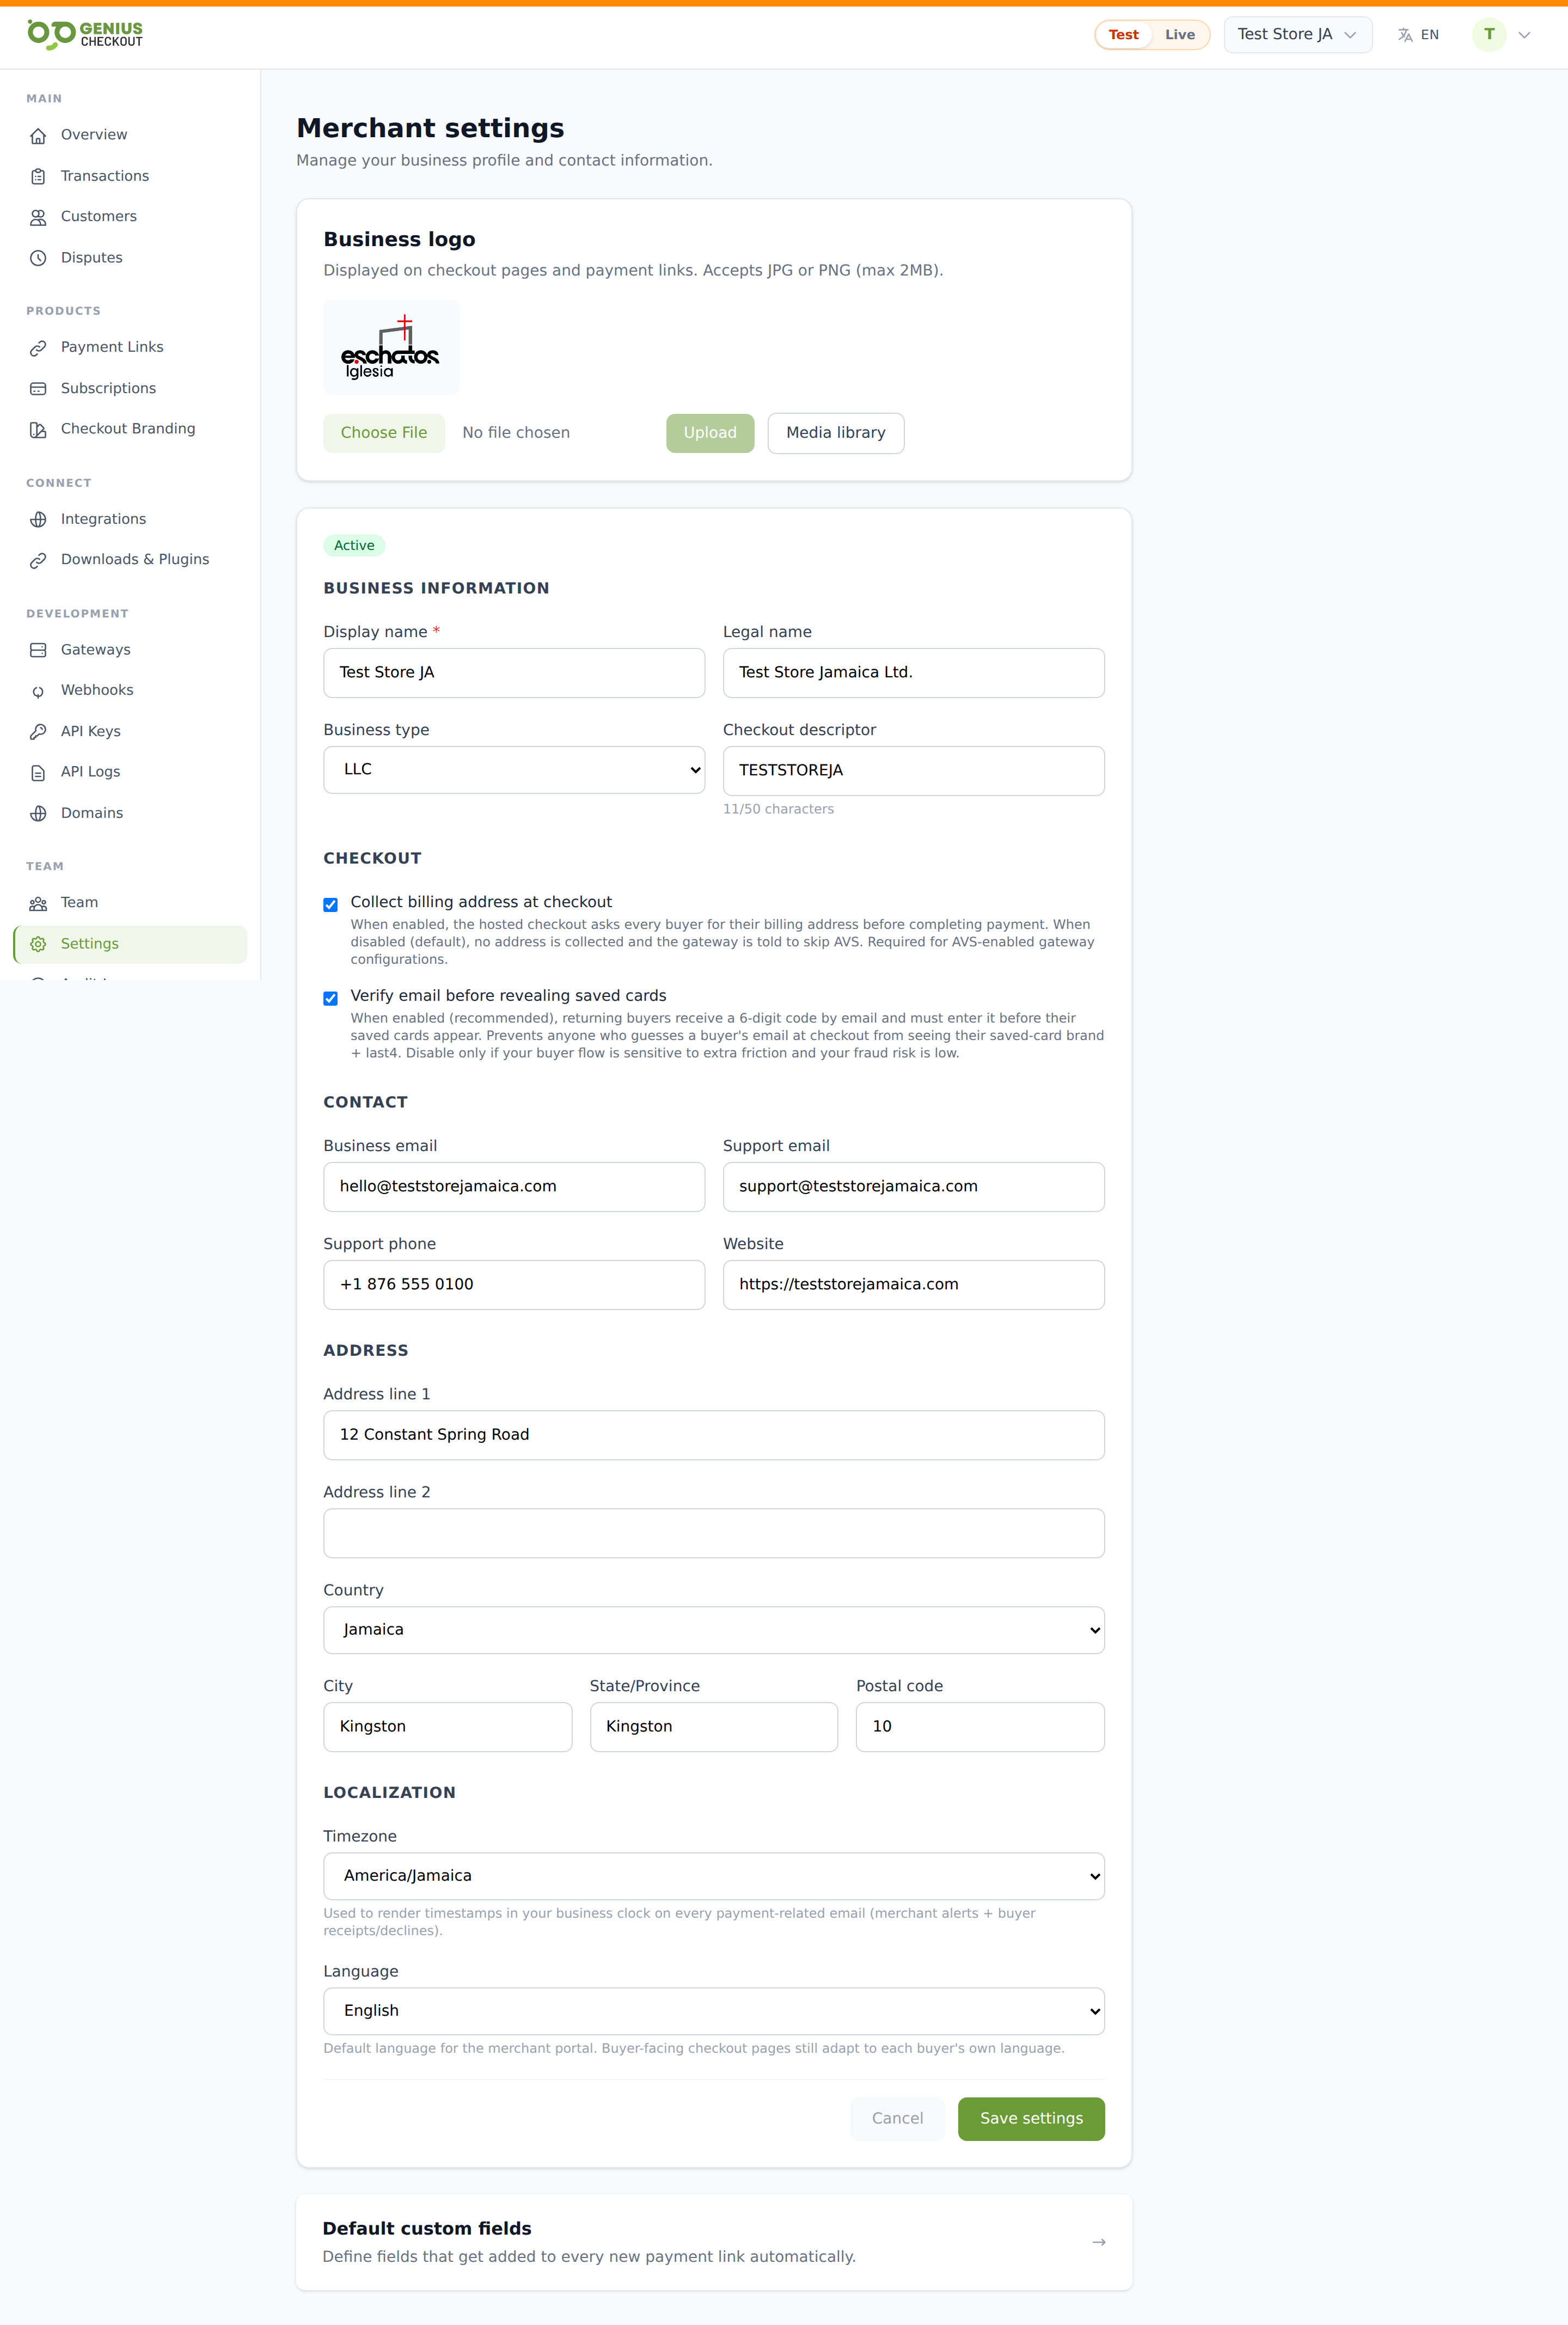Viewport: 1568px width, 2325px height.
Task: Click the API Logs document icon
Action: point(38,772)
